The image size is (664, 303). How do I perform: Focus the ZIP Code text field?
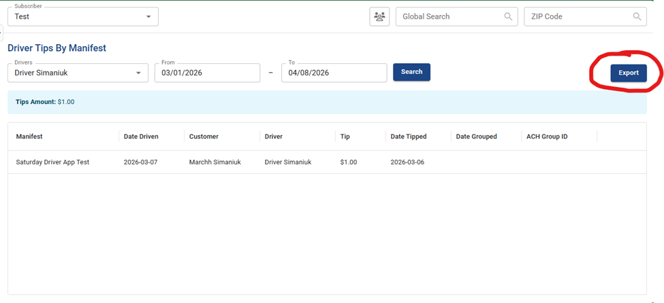578,17
